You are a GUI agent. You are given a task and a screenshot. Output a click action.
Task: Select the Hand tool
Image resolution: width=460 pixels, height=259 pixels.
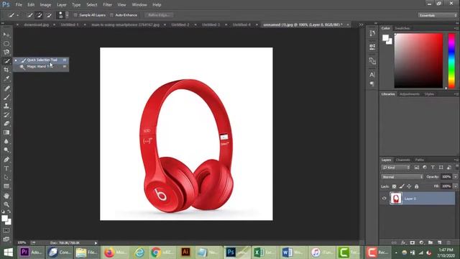[6, 196]
